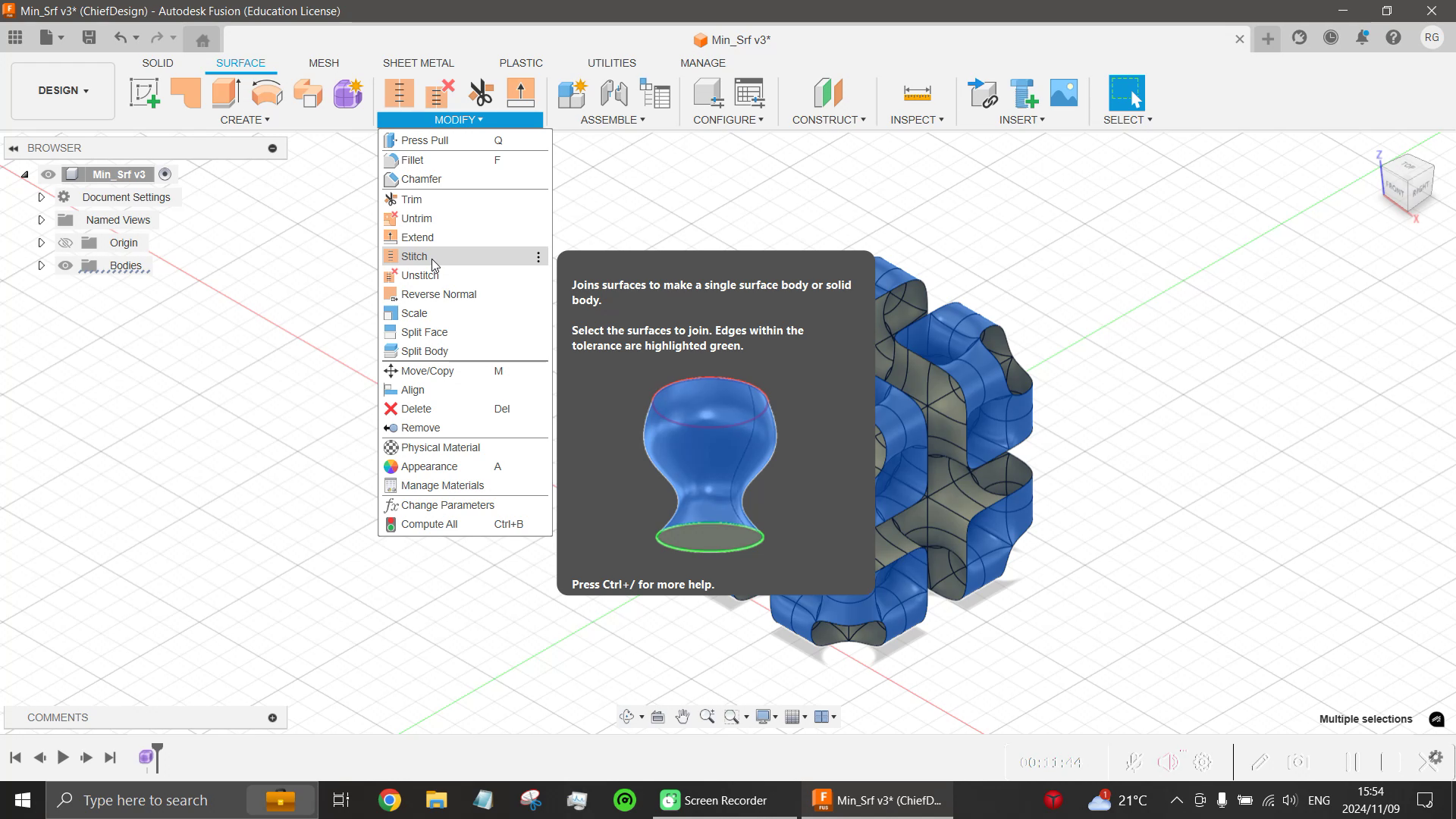Toggle visibility of Min_Srf v3 component
Screen dimensions: 1456x819
[48, 174]
